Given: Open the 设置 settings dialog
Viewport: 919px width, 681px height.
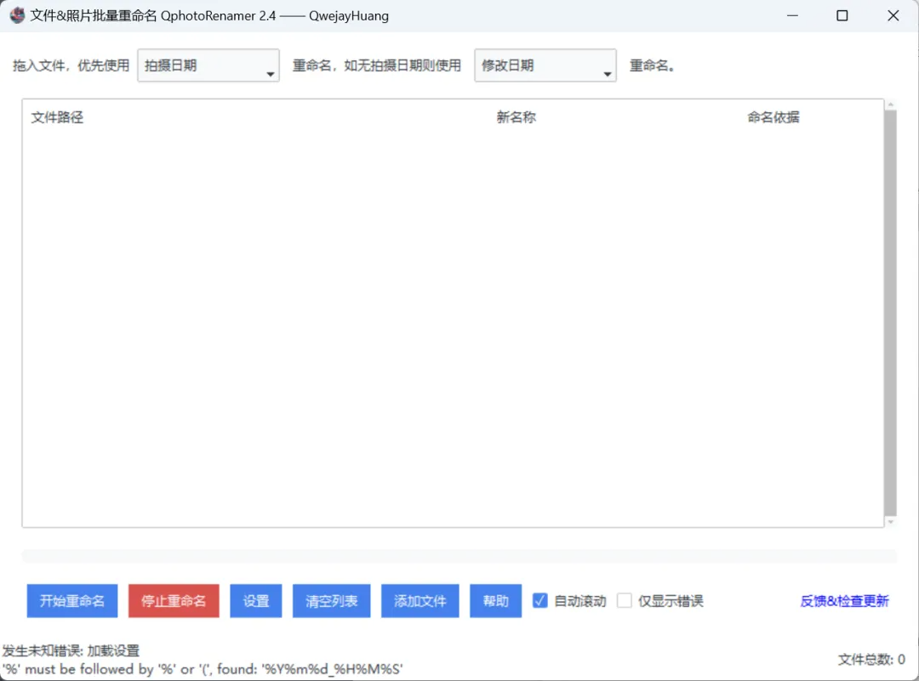Looking at the screenshot, I should pyautogui.click(x=255, y=600).
